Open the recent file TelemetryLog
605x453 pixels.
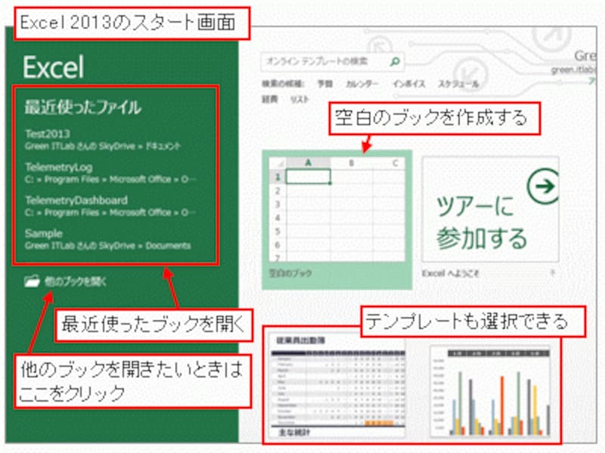[x=110, y=173]
